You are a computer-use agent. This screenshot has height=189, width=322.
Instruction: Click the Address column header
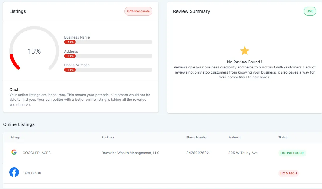[x=234, y=137]
